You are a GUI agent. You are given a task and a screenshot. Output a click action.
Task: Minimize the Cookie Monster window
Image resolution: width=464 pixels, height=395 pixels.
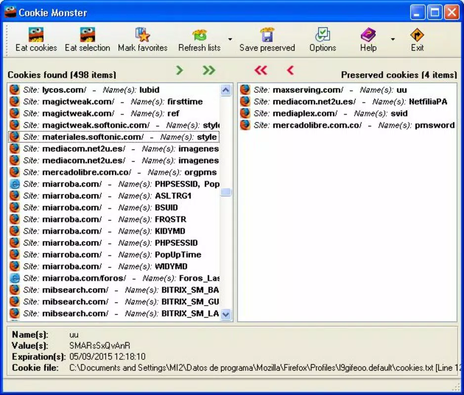click(x=417, y=12)
